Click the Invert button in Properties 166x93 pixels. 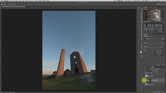click(159, 56)
